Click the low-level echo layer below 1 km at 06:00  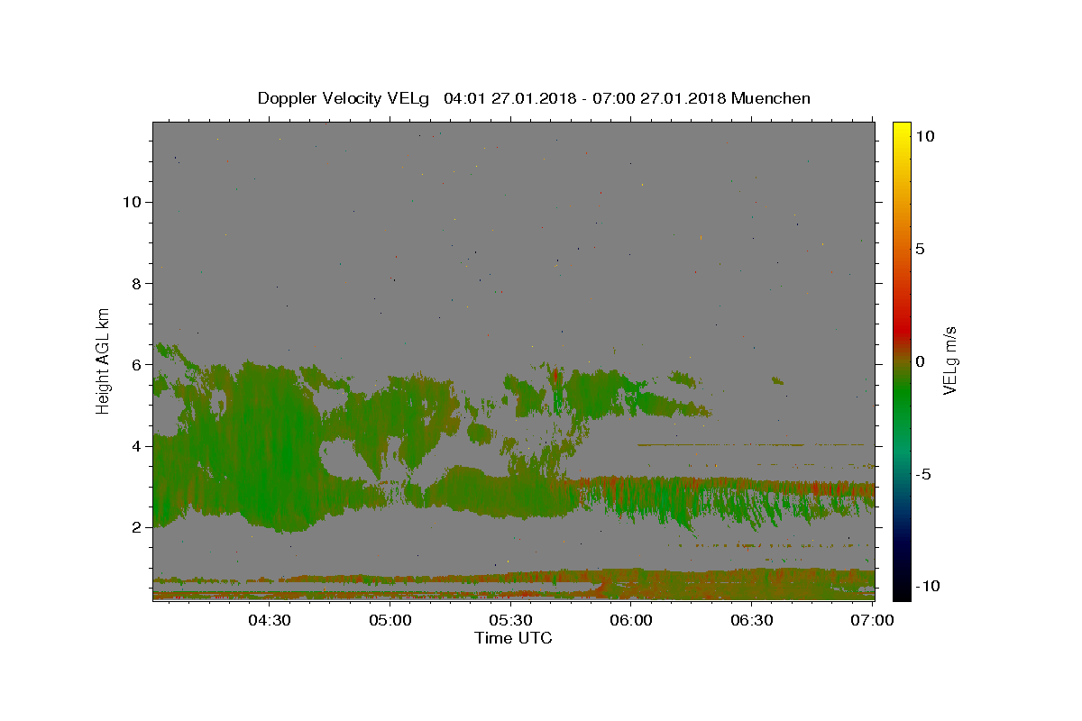(631, 584)
